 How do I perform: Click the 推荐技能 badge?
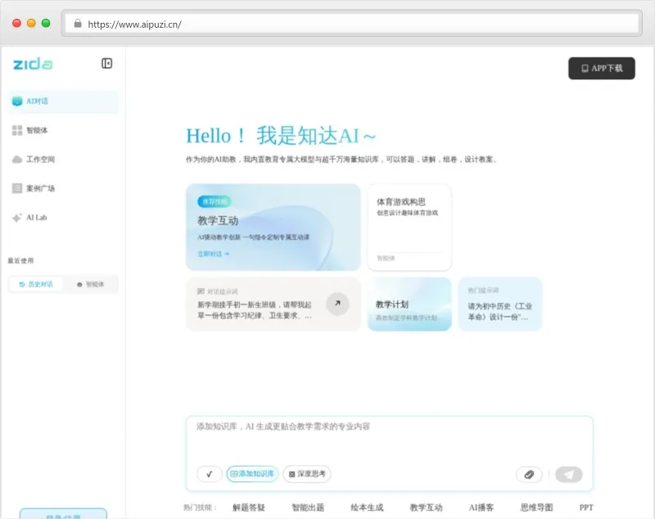[215, 202]
